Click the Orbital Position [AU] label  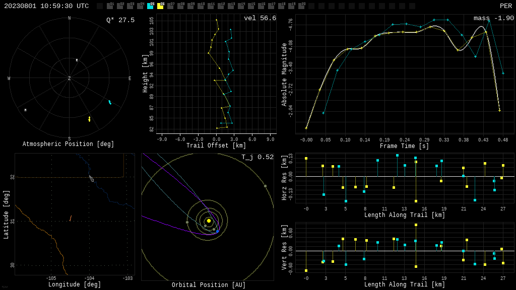tap(209, 285)
